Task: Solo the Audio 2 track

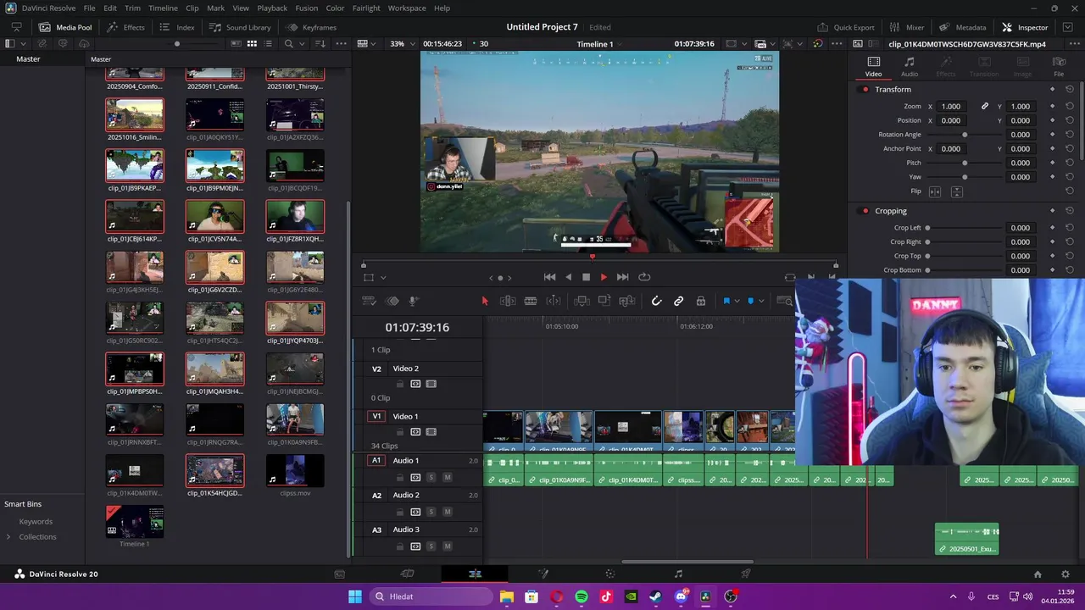Action: click(x=431, y=512)
